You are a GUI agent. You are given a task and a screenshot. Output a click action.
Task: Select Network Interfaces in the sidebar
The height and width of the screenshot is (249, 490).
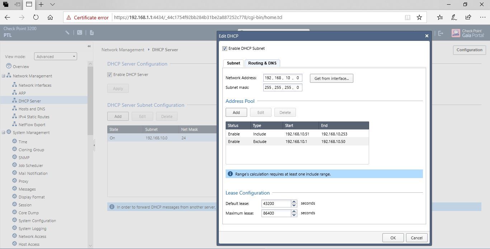[x=35, y=85]
